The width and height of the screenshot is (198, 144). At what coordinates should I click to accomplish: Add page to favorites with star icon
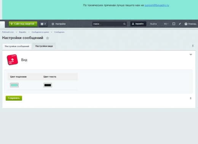click(x=48, y=38)
